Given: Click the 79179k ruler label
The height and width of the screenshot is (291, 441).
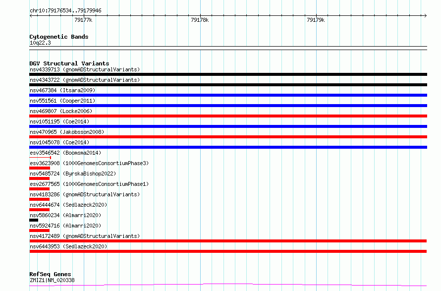Looking at the screenshot, I should click(x=316, y=20).
